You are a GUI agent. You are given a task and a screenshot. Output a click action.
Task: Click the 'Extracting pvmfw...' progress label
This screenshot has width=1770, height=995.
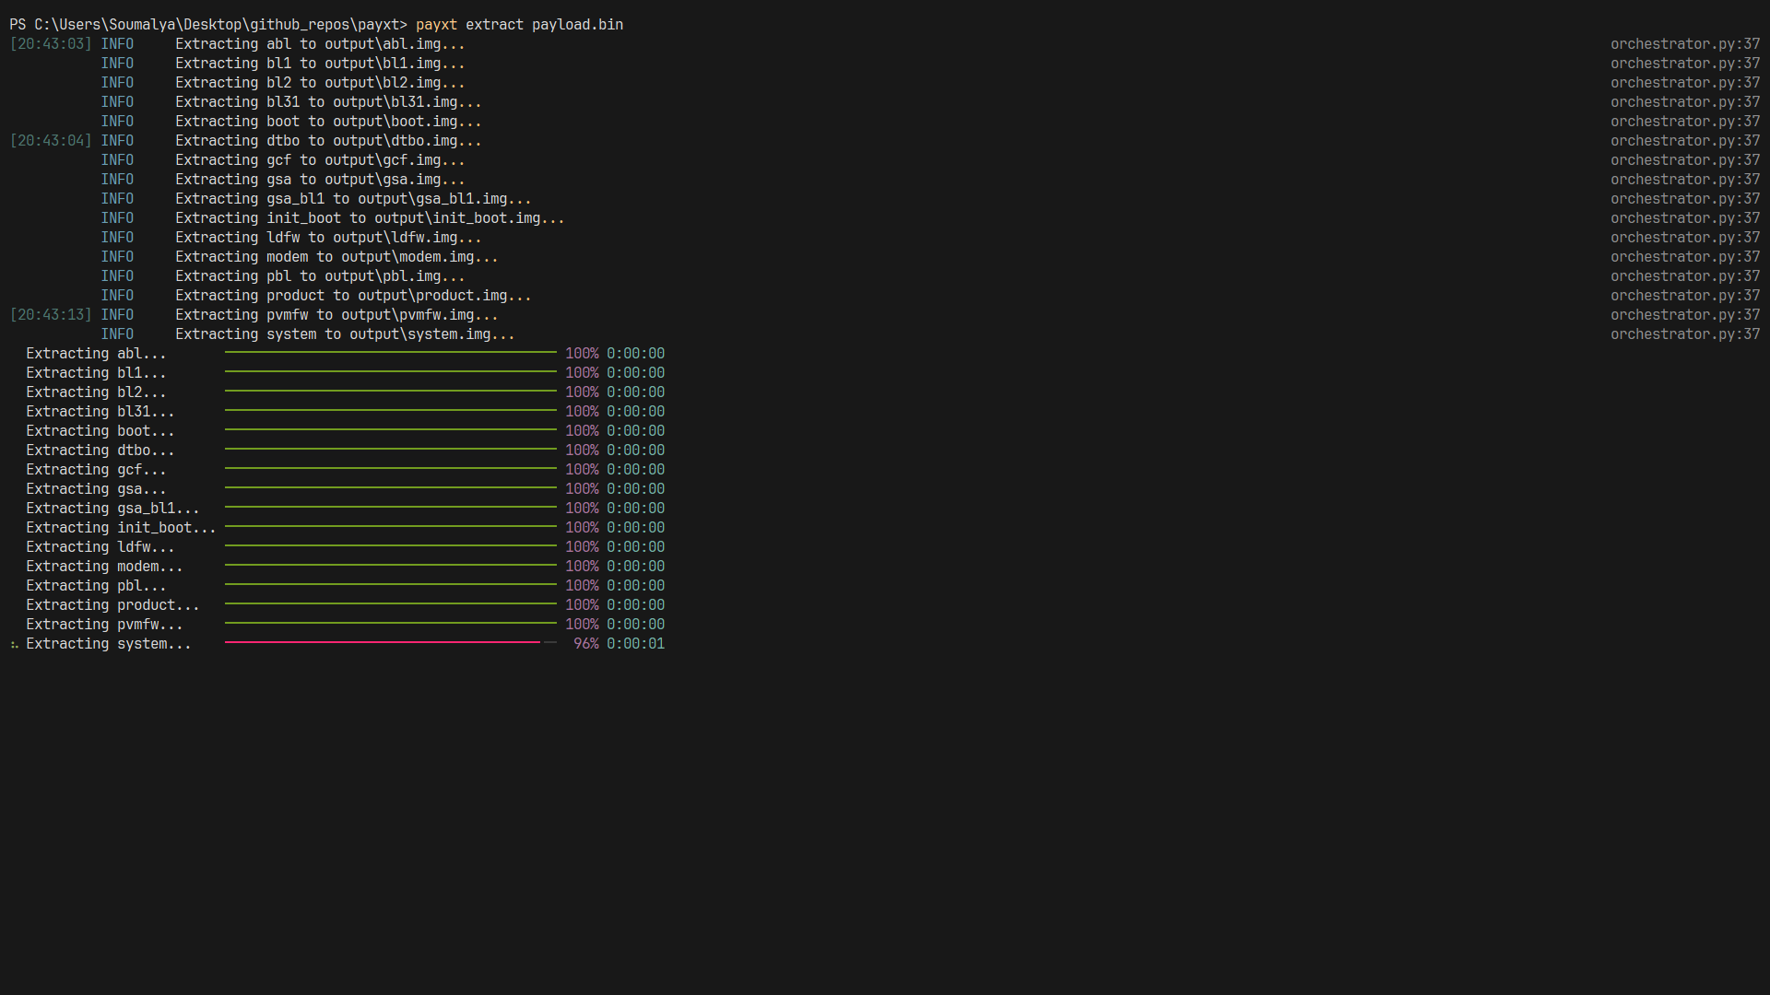(x=104, y=625)
